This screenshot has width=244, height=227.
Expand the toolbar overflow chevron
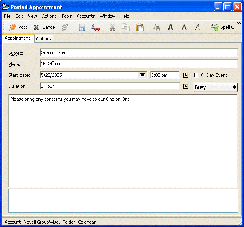(239, 24)
